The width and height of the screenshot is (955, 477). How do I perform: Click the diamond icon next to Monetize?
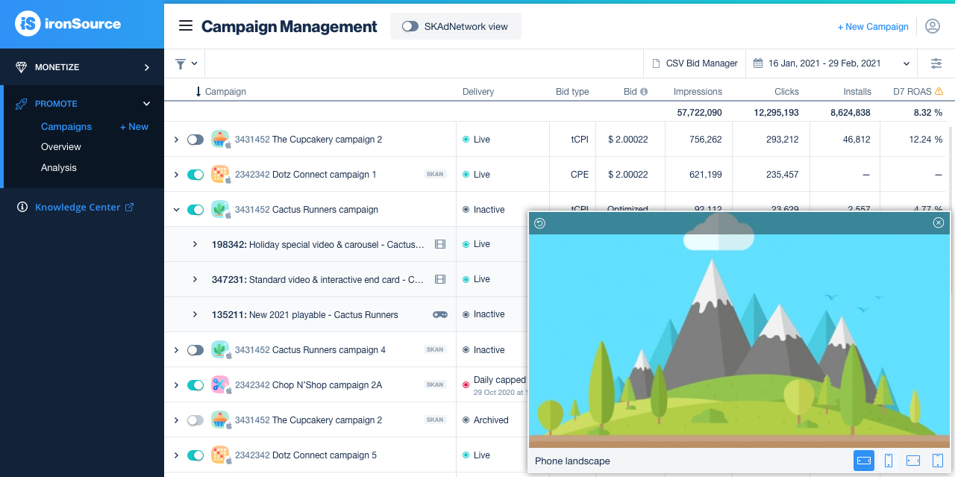[22, 67]
